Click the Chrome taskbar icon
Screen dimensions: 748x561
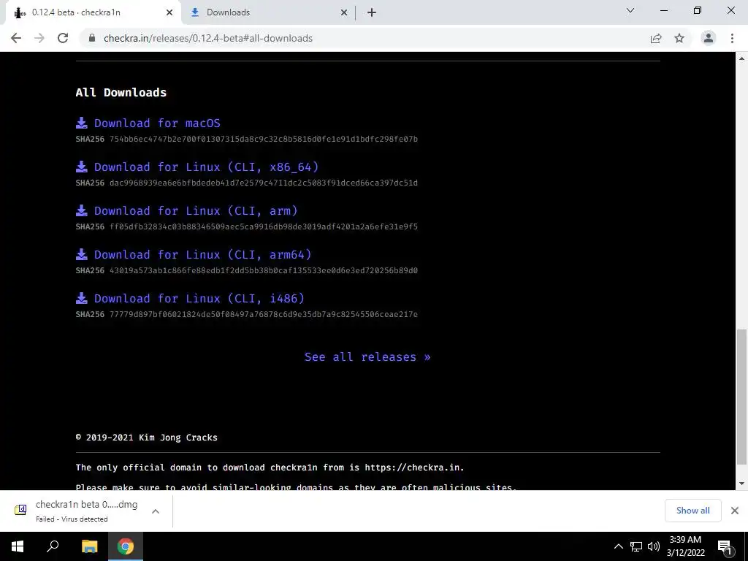(x=126, y=546)
